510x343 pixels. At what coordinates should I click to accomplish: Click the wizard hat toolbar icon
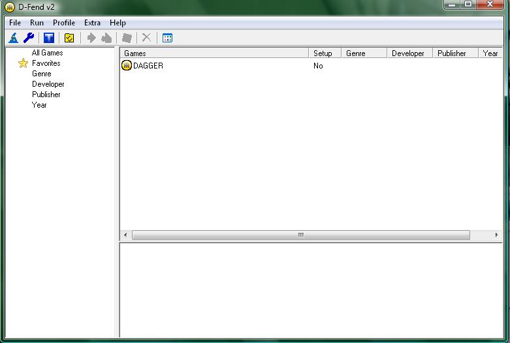pos(13,38)
